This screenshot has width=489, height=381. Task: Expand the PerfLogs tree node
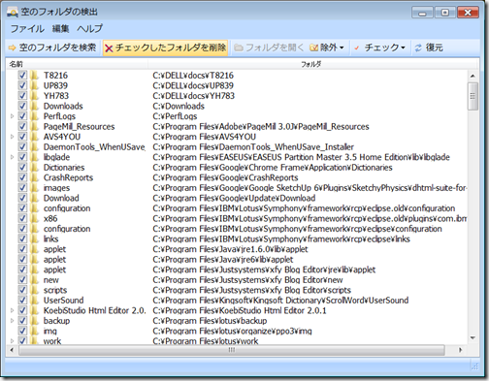(12, 116)
